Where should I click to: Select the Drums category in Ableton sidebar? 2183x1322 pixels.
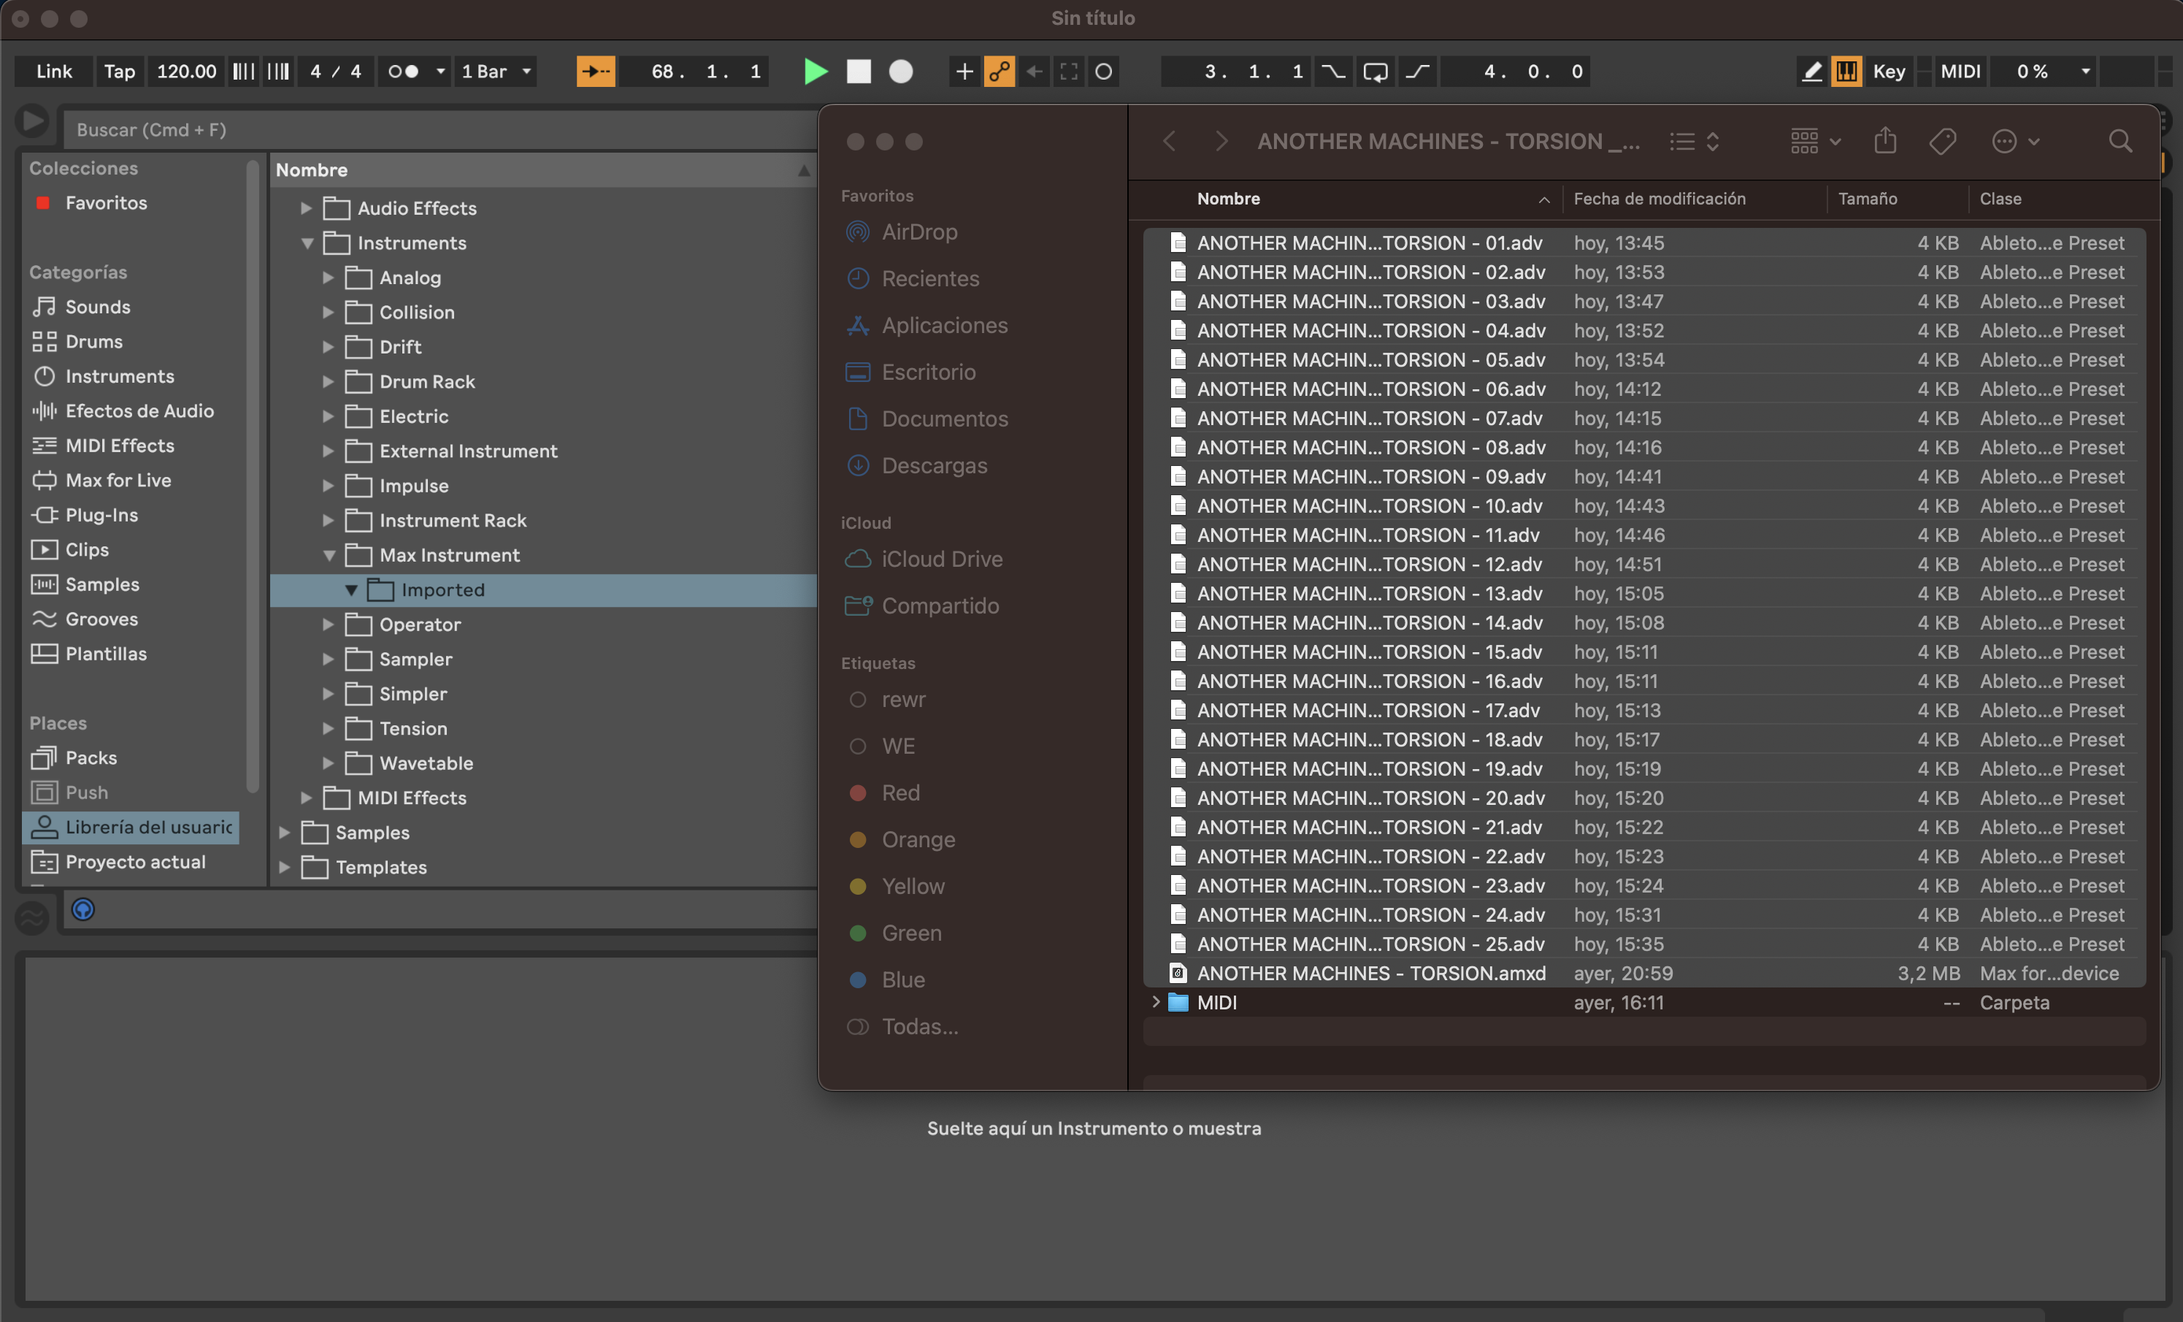click(x=92, y=341)
